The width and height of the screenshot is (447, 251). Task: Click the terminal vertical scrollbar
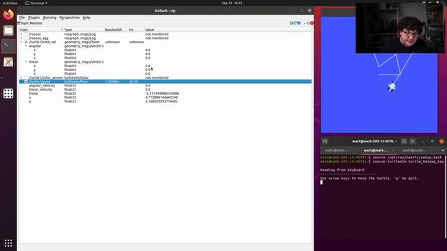pos(446,197)
